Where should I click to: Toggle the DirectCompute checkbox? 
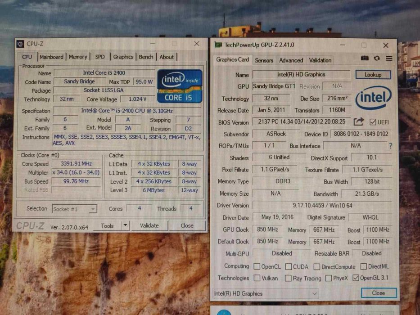click(x=316, y=266)
